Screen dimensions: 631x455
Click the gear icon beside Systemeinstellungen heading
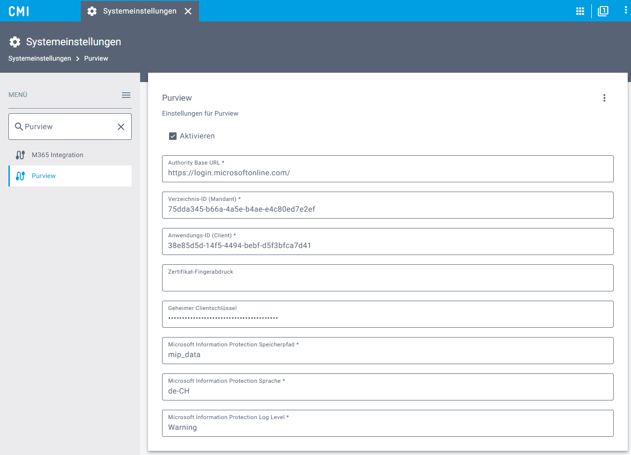(x=15, y=41)
